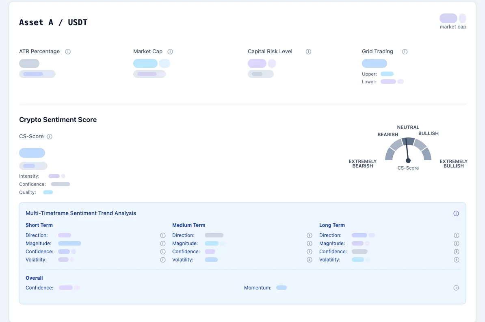Click Long Term Direction info icon
This screenshot has width=485, height=322.
(456, 235)
